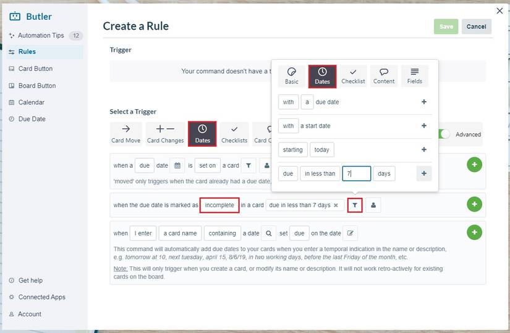510x333 pixels.
Task: Add the 'with a start date' filter
Action: point(424,126)
